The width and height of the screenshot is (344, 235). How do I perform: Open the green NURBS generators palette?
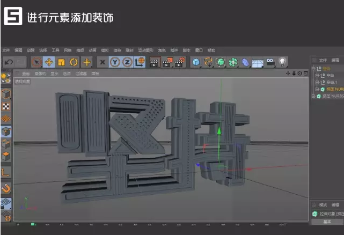click(x=221, y=62)
